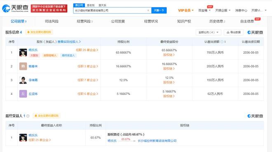Open the purple 丘 avatar tile in row 4
This screenshot has height=152, width=272.
[23, 94]
